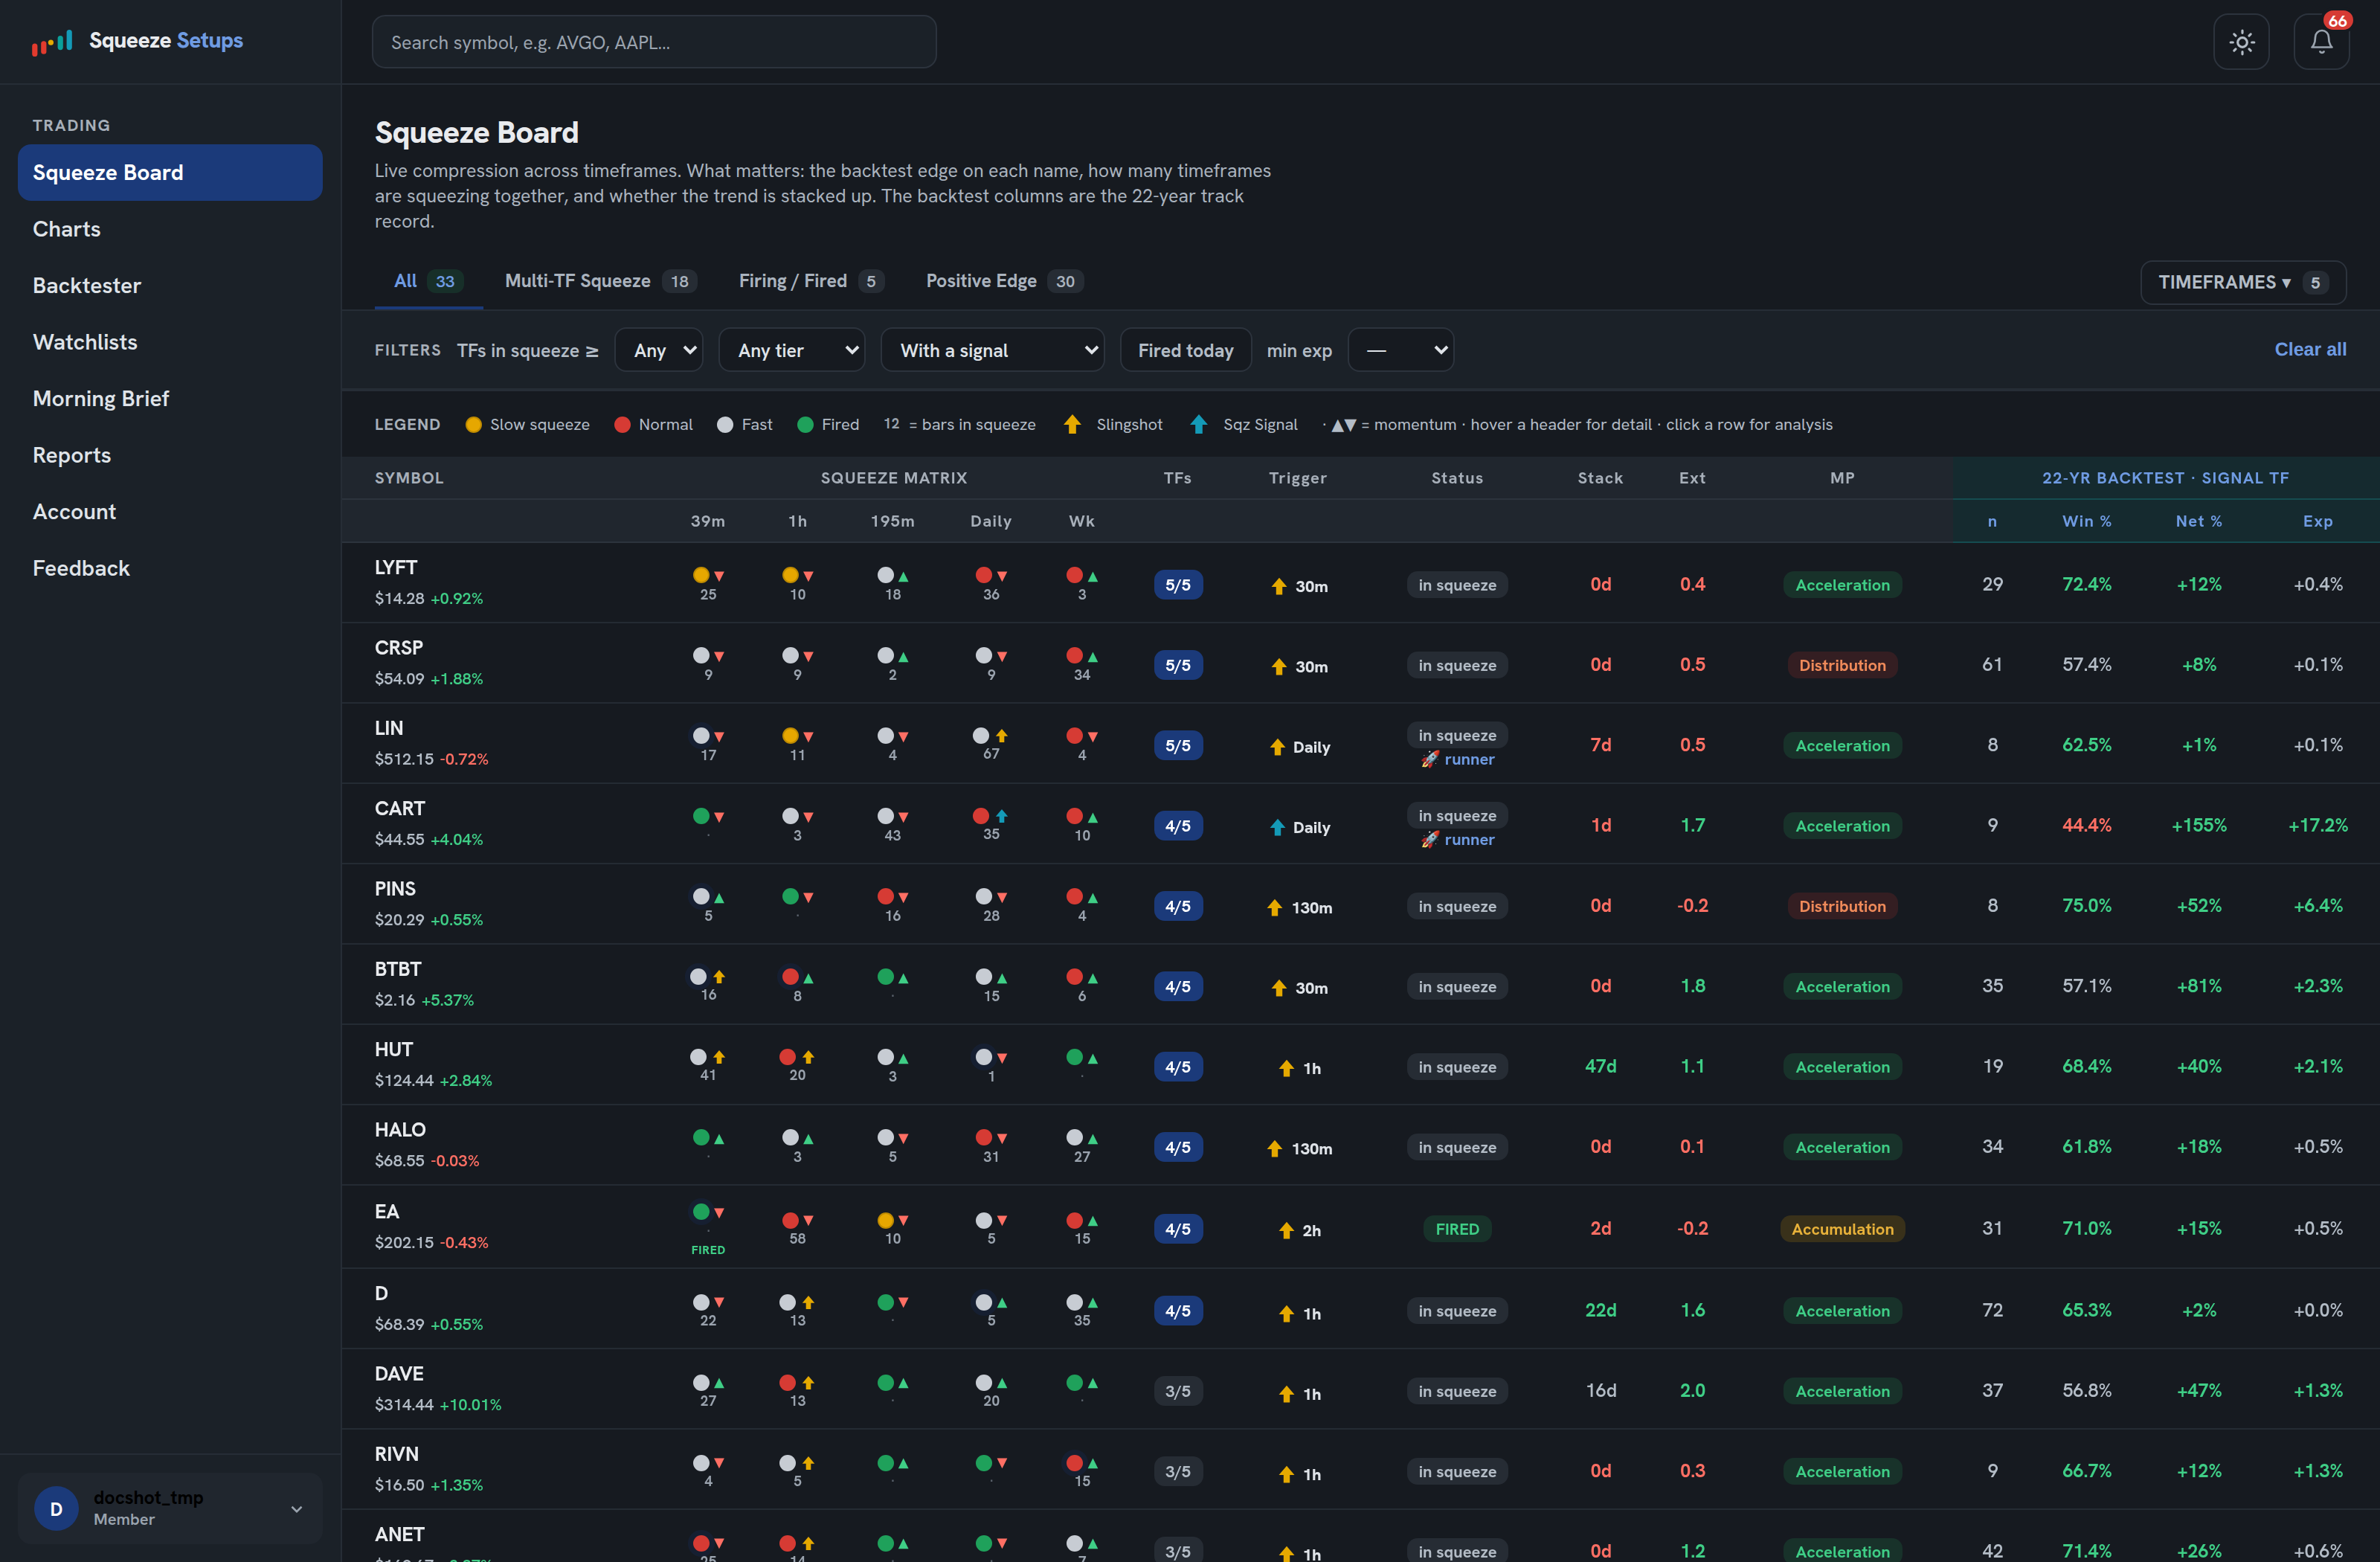
Task: Expand the TIMEFRAMES selector
Action: [x=2243, y=282]
